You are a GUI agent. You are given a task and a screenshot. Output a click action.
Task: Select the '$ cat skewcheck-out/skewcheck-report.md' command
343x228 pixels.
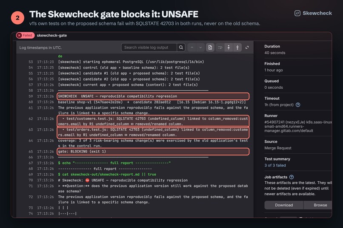(107, 175)
